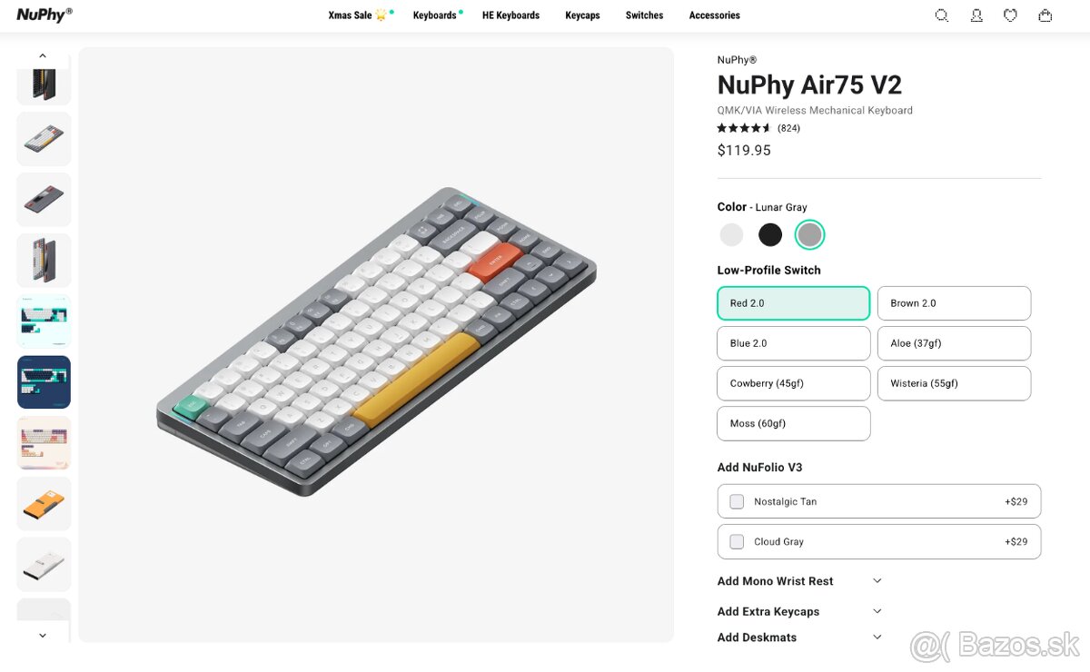1090x672 pixels.
Task: View the orange folio thumbnail image
Action: click(x=44, y=504)
